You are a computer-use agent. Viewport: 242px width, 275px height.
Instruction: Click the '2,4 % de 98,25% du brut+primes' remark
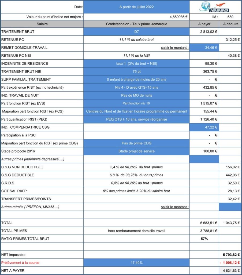coord(136,167)
